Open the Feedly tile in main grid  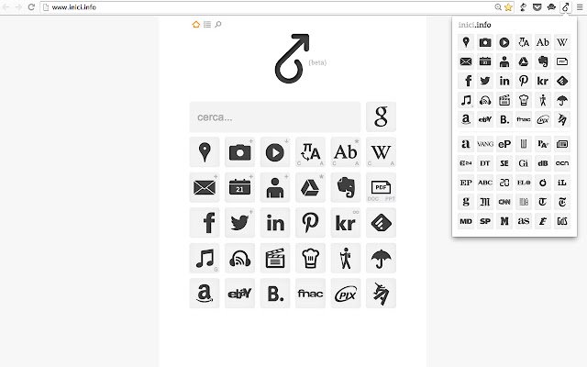tap(381, 222)
